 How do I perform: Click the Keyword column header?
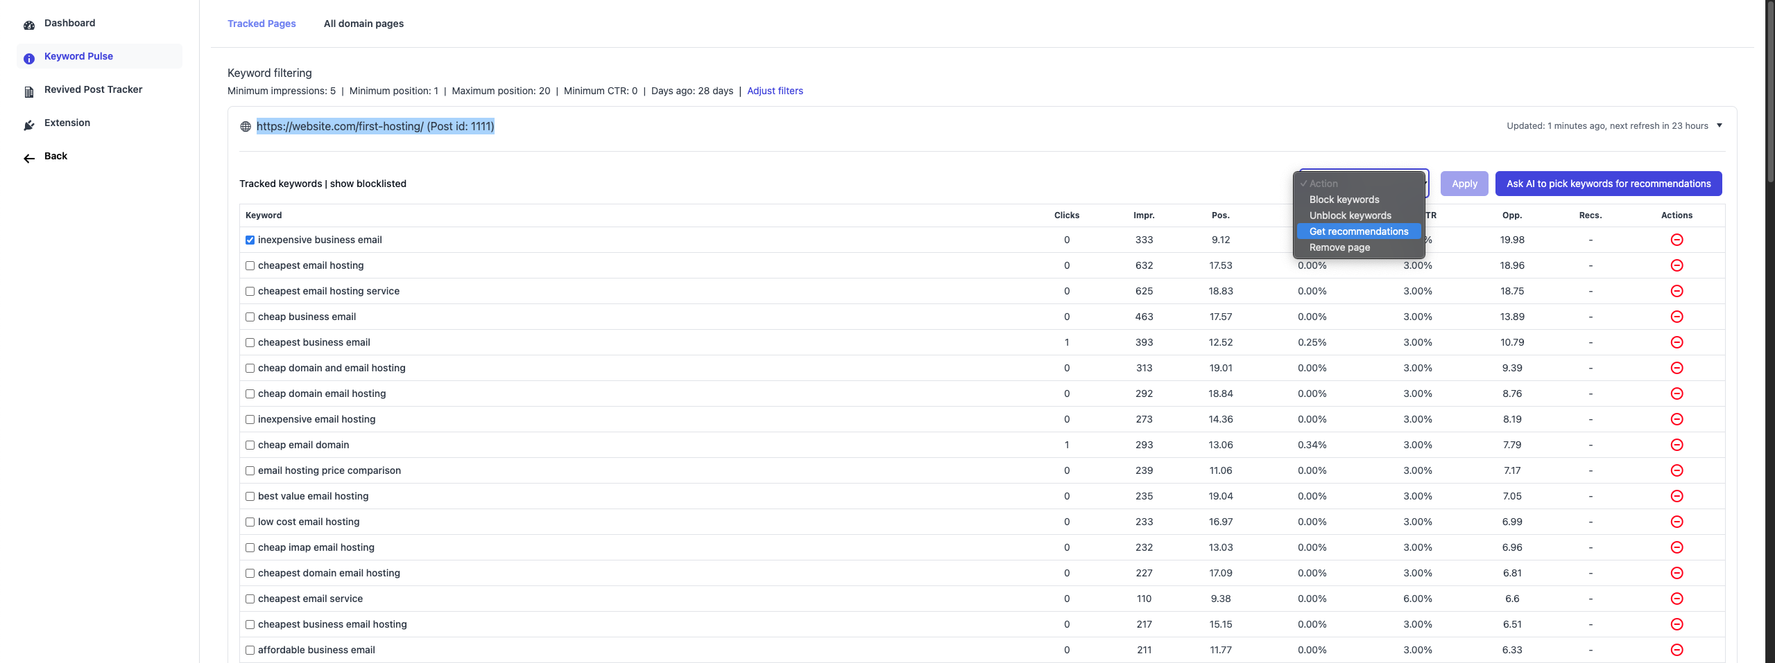tap(264, 215)
